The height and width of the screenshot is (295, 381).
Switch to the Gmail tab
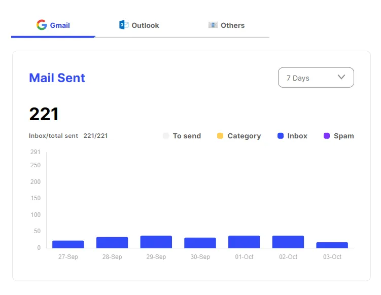(53, 25)
